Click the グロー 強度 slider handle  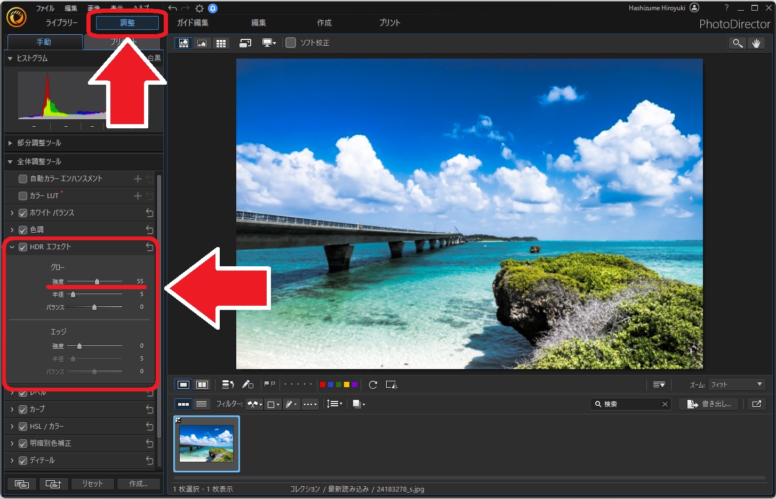coord(97,281)
